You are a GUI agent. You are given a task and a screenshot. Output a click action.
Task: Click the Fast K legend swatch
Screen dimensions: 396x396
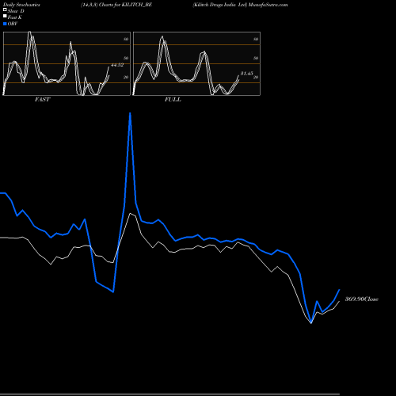tap(5, 17)
